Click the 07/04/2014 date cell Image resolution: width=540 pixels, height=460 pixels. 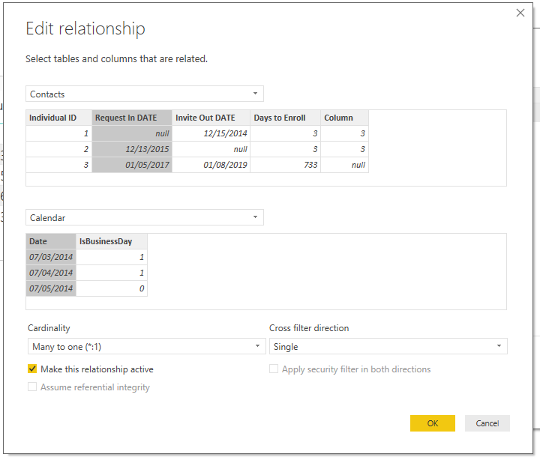point(51,273)
